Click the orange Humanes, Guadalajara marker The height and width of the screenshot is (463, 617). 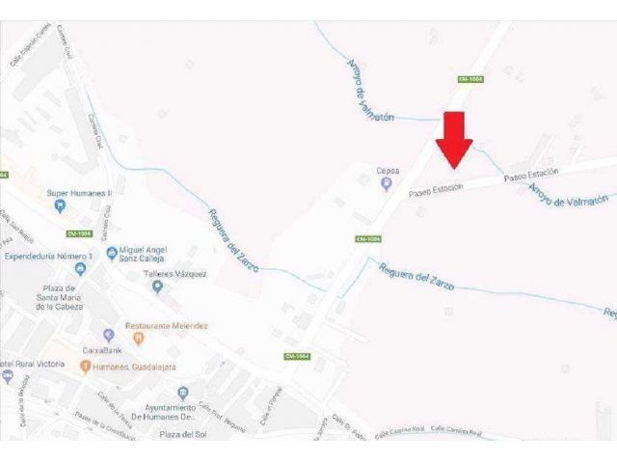(x=85, y=367)
